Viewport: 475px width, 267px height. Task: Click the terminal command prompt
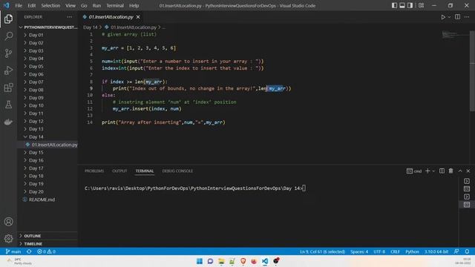[x=195, y=188]
